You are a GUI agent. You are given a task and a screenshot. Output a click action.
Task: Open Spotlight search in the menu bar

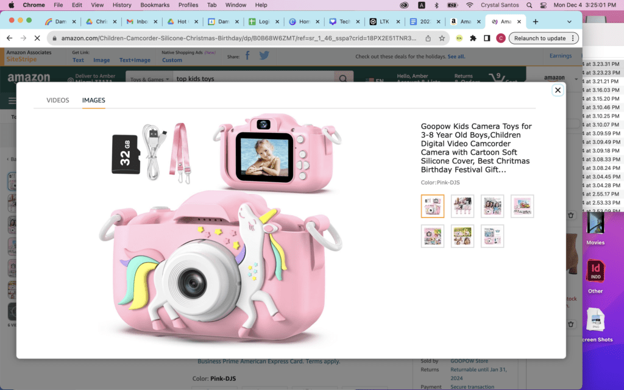point(528,5)
